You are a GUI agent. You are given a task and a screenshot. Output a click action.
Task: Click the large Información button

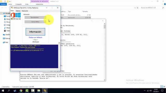coord(35,32)
